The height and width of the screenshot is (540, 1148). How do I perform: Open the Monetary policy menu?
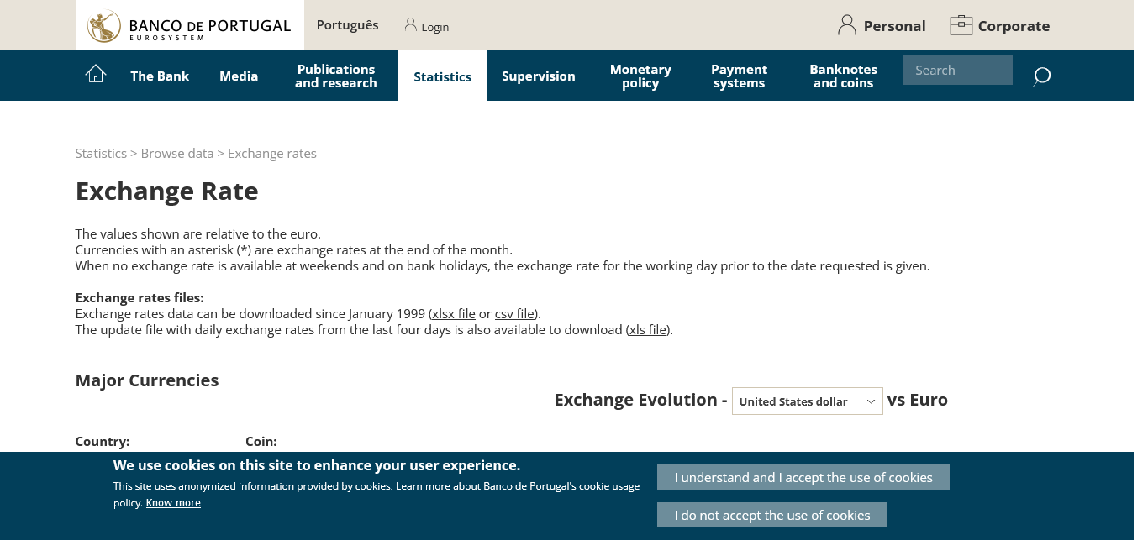(x=640, y=76)
